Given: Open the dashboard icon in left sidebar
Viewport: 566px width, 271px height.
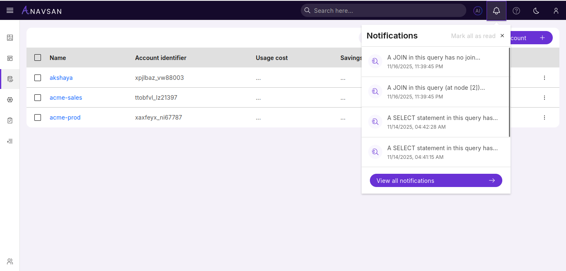Looking at the screenshot, I should 10,38.
